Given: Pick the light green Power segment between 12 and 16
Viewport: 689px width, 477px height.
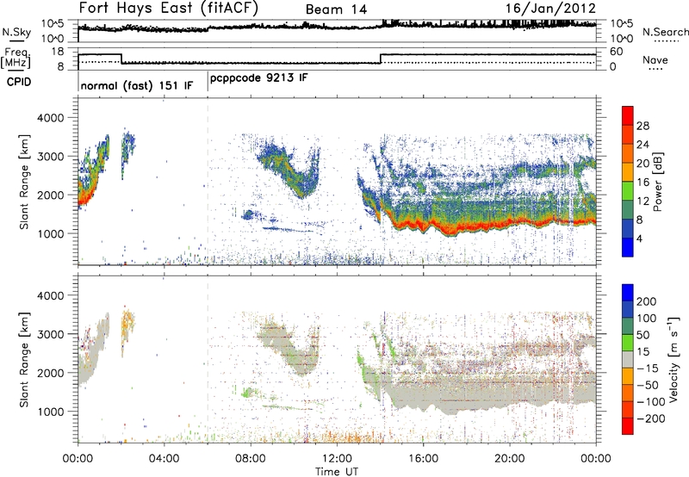Looking at the screenshot, I should (628, 191).
